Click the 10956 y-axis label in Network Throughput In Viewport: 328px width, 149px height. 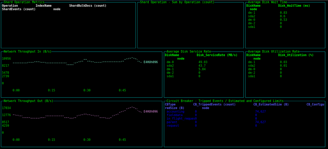(6, 59)
